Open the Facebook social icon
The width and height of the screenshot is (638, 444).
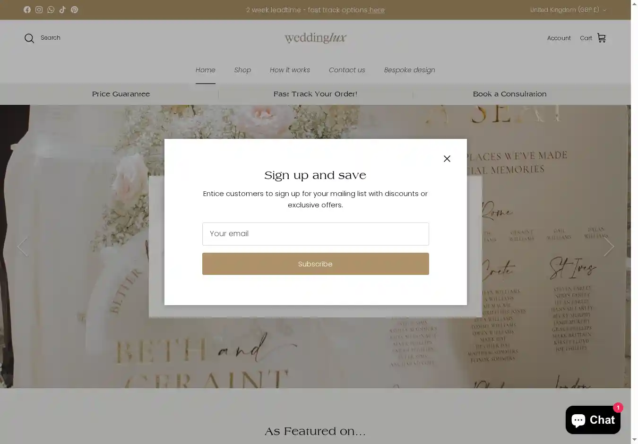tap(27, 9)
